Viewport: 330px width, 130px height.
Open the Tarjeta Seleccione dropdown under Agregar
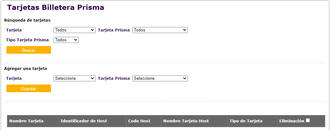[75, 78]
